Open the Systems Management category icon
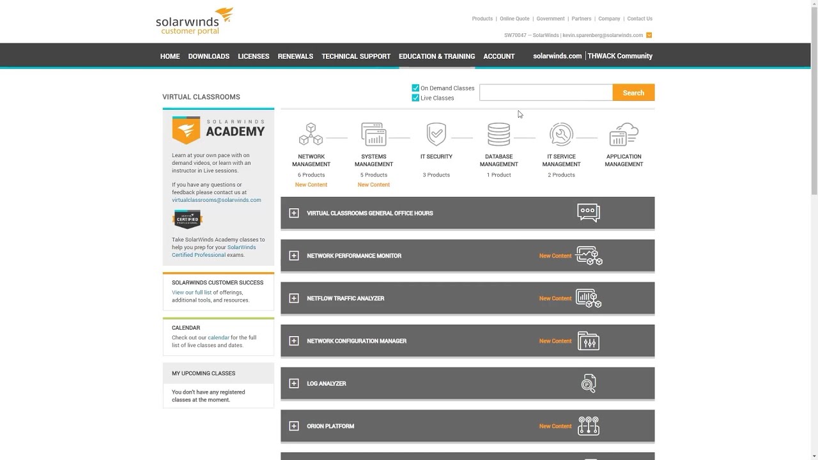 click(x=373, y=134)
